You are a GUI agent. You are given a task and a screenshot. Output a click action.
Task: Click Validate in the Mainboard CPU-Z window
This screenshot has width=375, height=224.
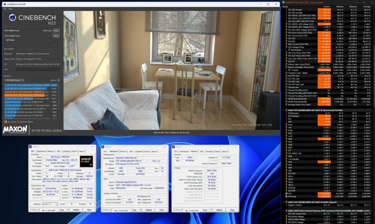(x=149, y=210)
